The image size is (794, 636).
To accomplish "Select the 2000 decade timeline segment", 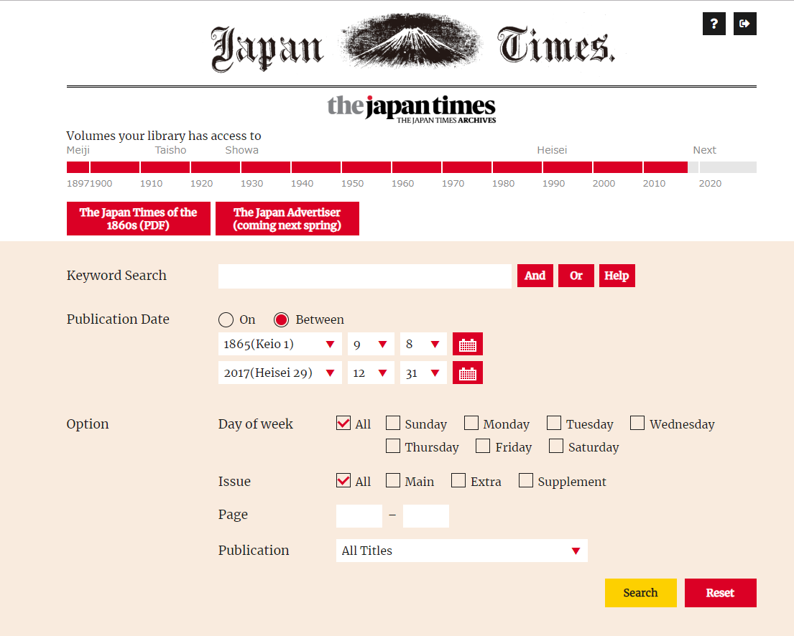I will [x=618, y=167].
